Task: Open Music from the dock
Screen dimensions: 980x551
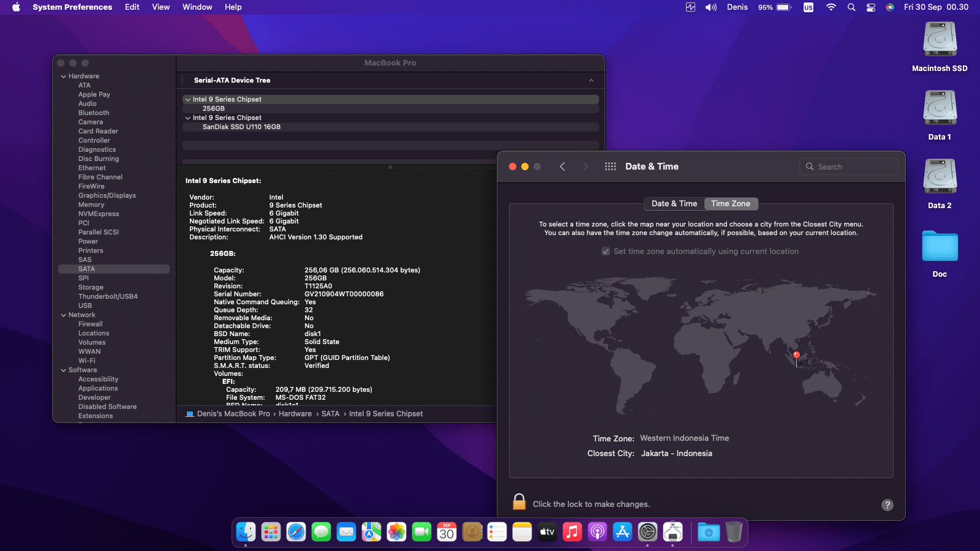Action: pos(572,531)
